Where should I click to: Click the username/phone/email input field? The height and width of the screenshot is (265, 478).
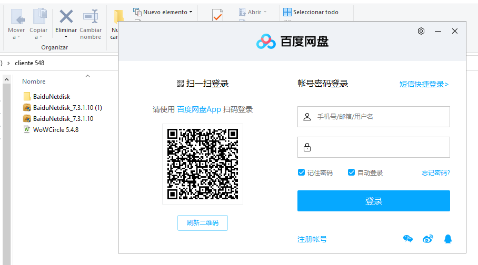click(373, 117)
